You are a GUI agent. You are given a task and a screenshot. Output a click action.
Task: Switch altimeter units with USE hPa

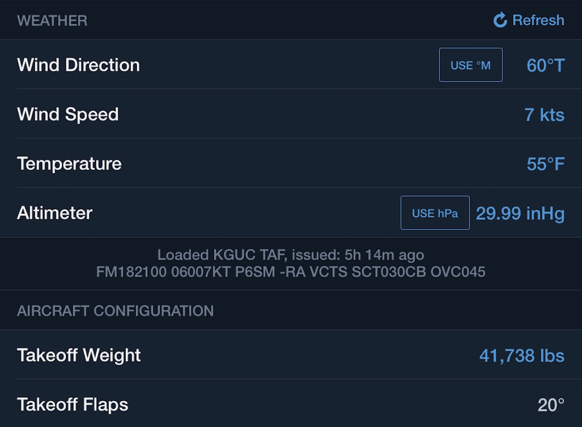435,213
